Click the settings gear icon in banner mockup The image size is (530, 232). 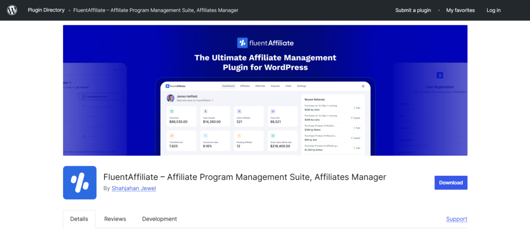coord(363,86)
